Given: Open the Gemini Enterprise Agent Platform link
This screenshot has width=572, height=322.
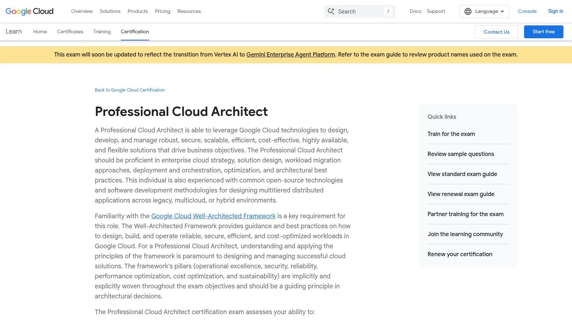Looking at the screenshot, I should (x=291, y=55).
